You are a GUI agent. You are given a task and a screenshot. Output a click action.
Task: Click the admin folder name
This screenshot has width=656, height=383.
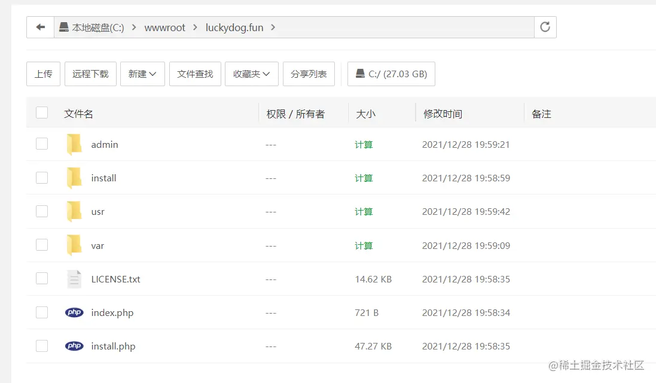[105, 144]
